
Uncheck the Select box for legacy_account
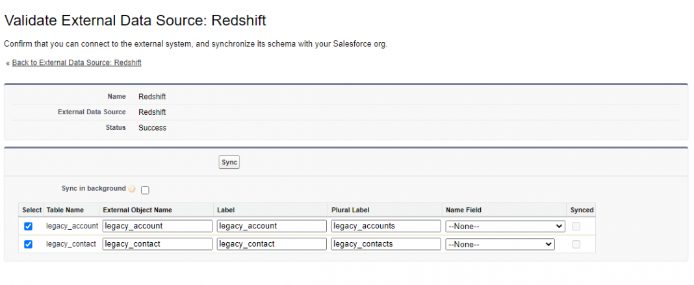coord(28,227)
